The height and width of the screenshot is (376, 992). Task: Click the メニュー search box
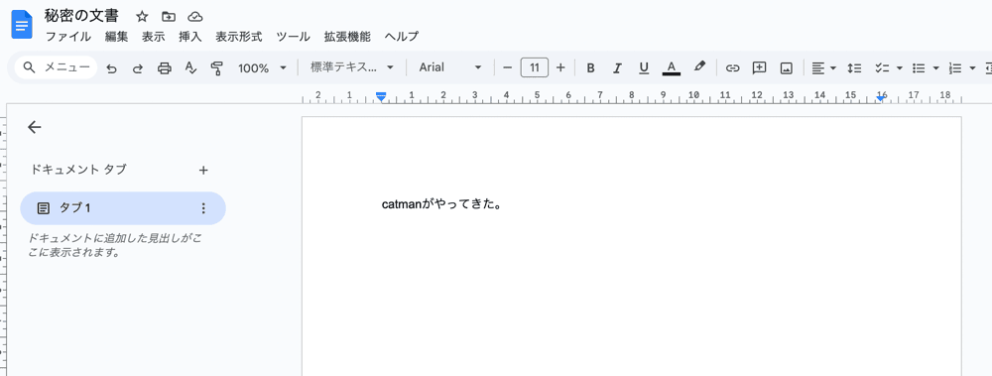(x=57, y=67)
